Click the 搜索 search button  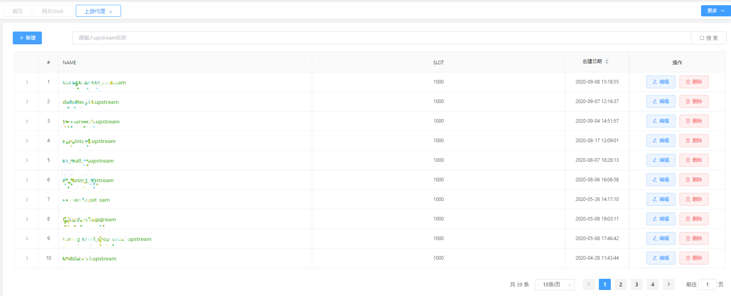[709, 38]
